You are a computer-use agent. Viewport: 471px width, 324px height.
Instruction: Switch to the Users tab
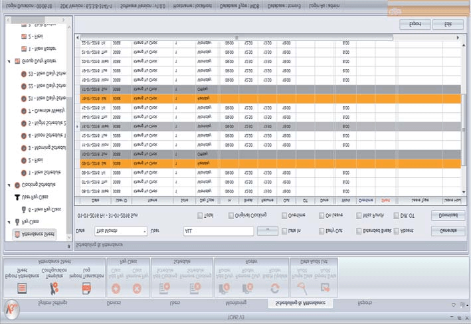tap(175, 303)
